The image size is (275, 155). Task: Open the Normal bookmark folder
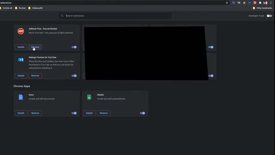[x=20, y=8]
